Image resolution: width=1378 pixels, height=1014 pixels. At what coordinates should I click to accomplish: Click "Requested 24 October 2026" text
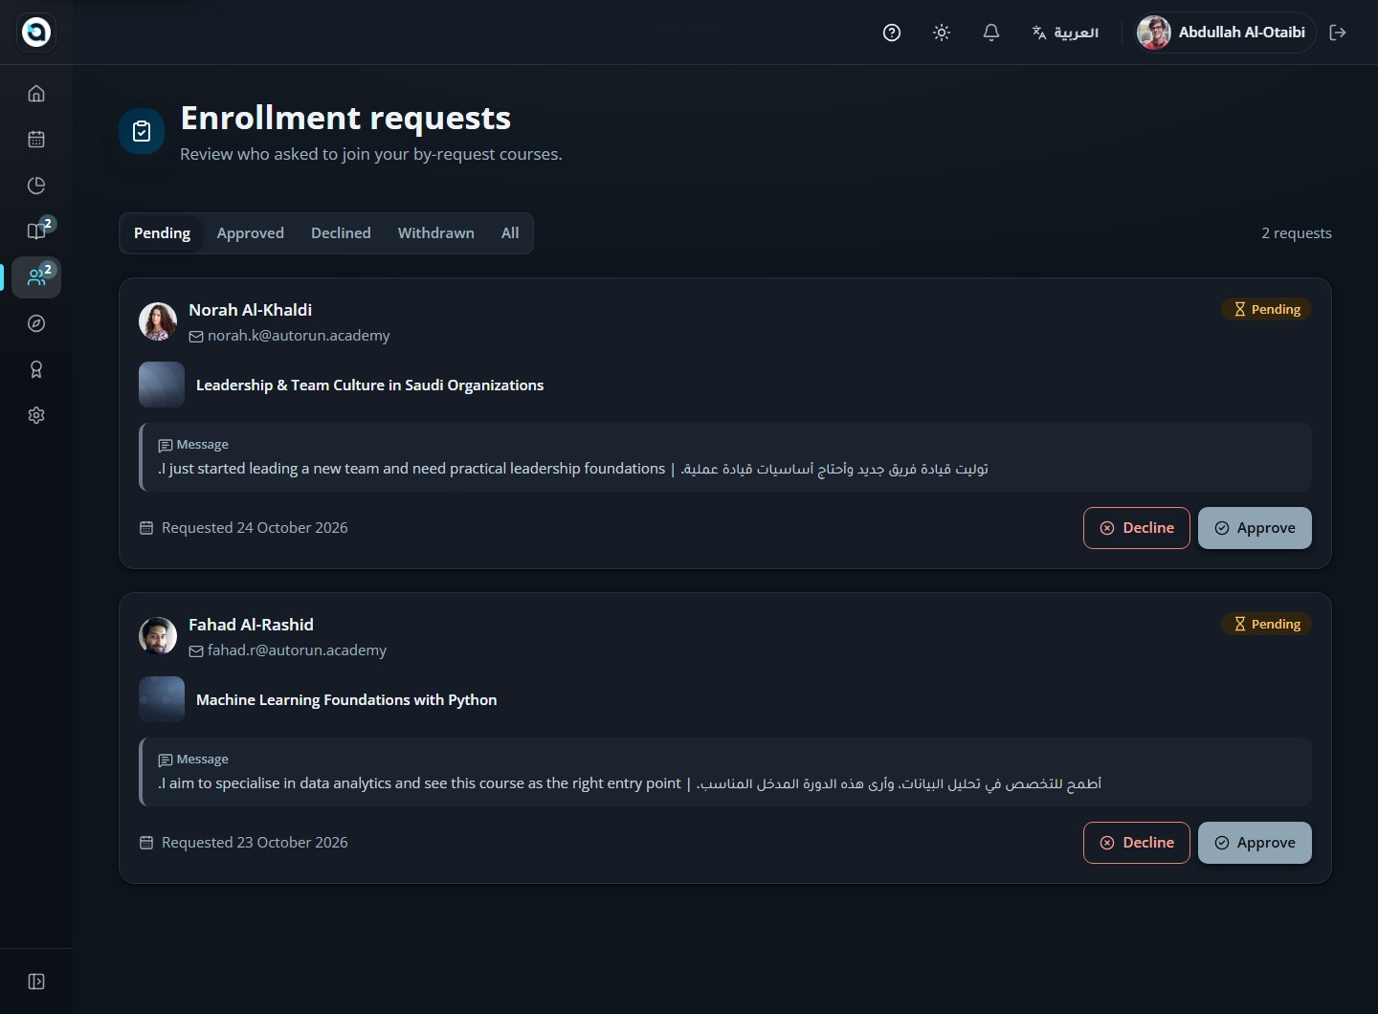click(255, 528)
